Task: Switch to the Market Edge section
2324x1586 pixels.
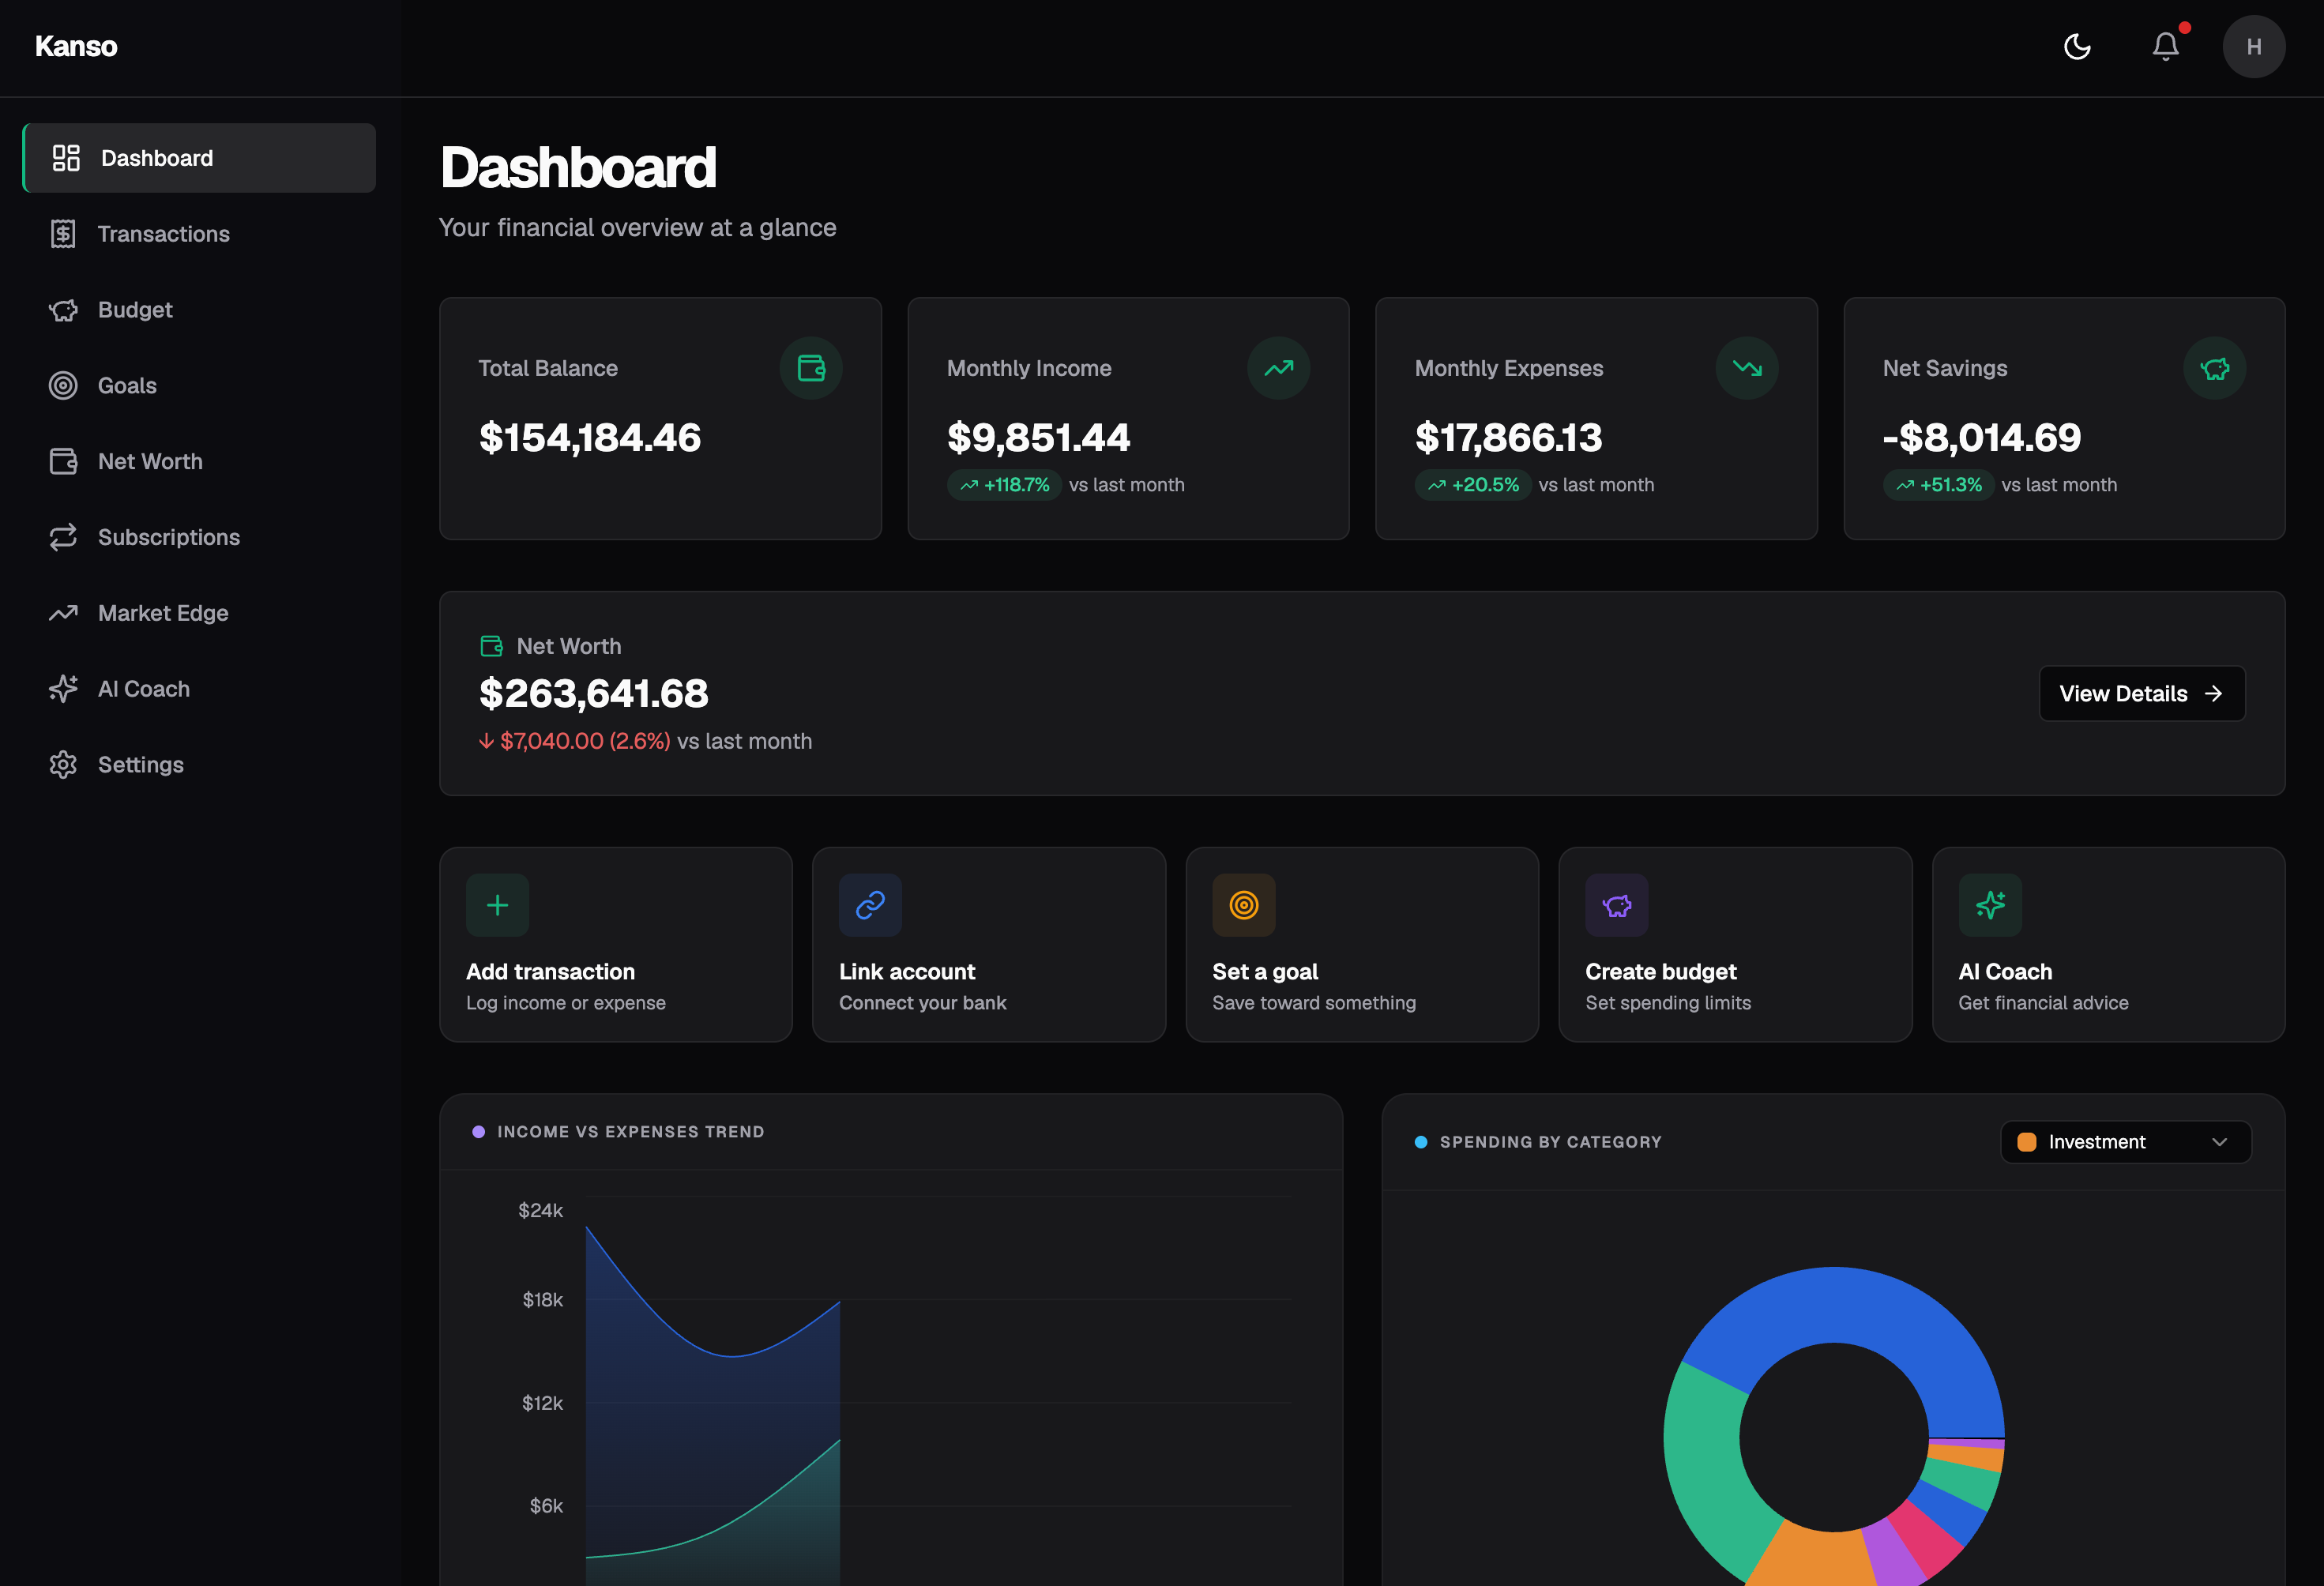Action: [163, 612]
